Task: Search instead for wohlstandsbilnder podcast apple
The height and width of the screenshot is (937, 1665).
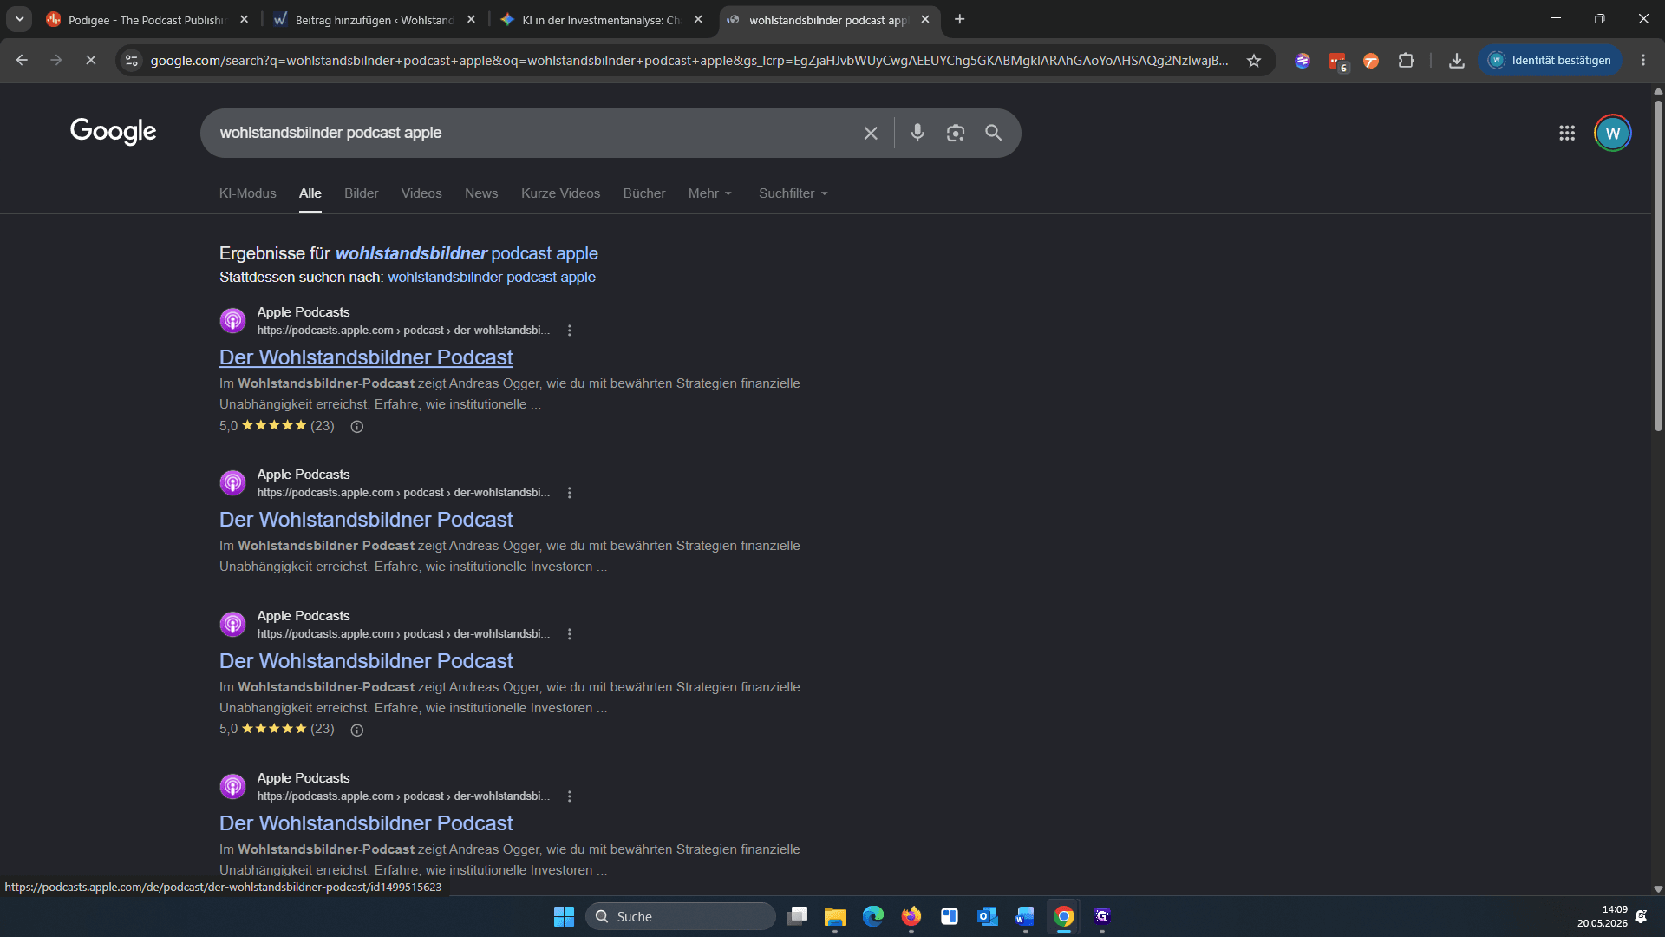Action: click(x=492, y=277)
